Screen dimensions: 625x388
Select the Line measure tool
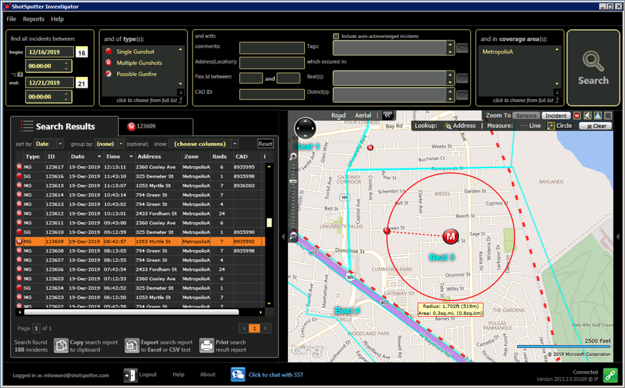[530, 125]
